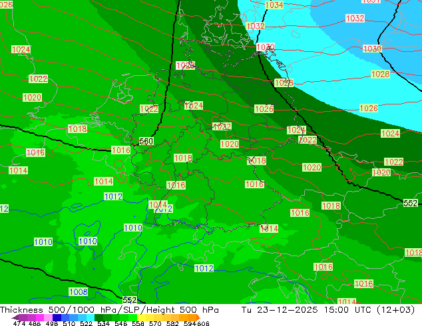Click the legend value '534'

[103, 323]
